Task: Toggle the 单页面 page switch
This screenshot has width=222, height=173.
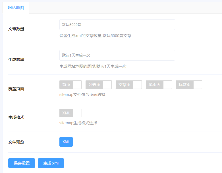Action: [x=159, y=85]
